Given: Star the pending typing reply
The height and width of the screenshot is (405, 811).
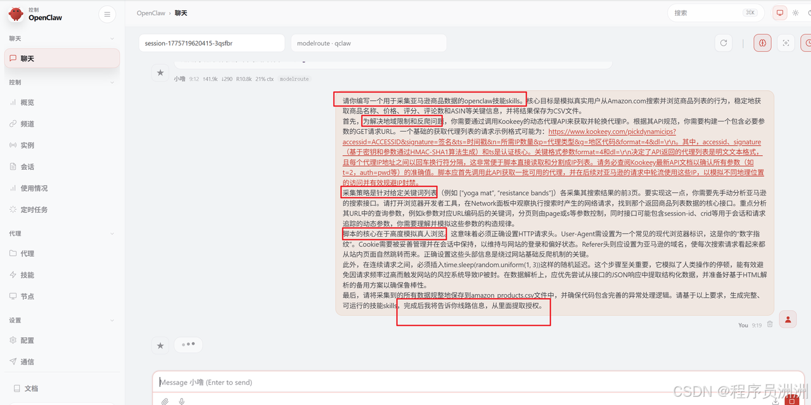Looking at the screenshot, I should (160, 345).
